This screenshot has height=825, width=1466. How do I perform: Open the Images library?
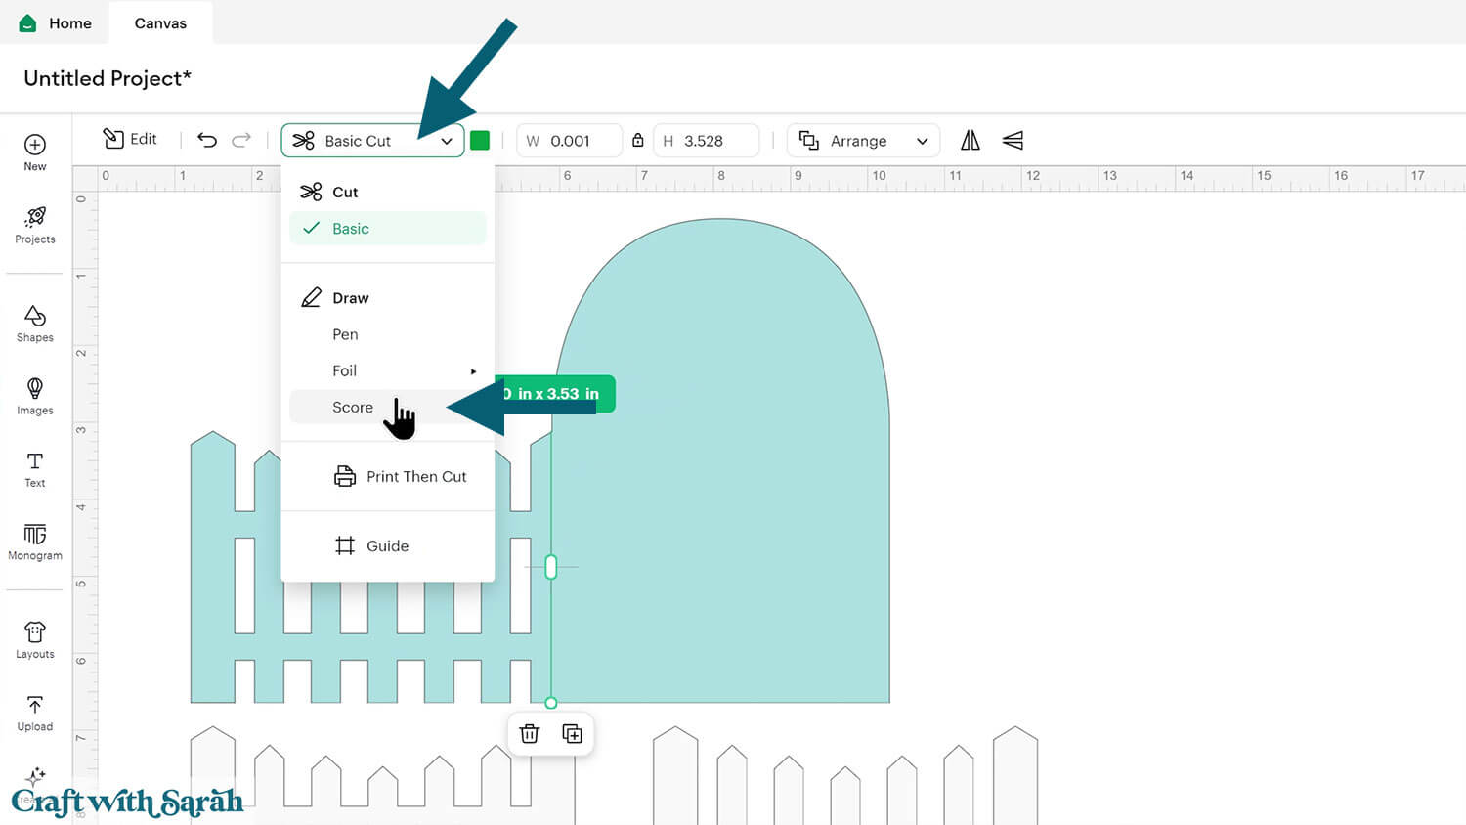35,395
